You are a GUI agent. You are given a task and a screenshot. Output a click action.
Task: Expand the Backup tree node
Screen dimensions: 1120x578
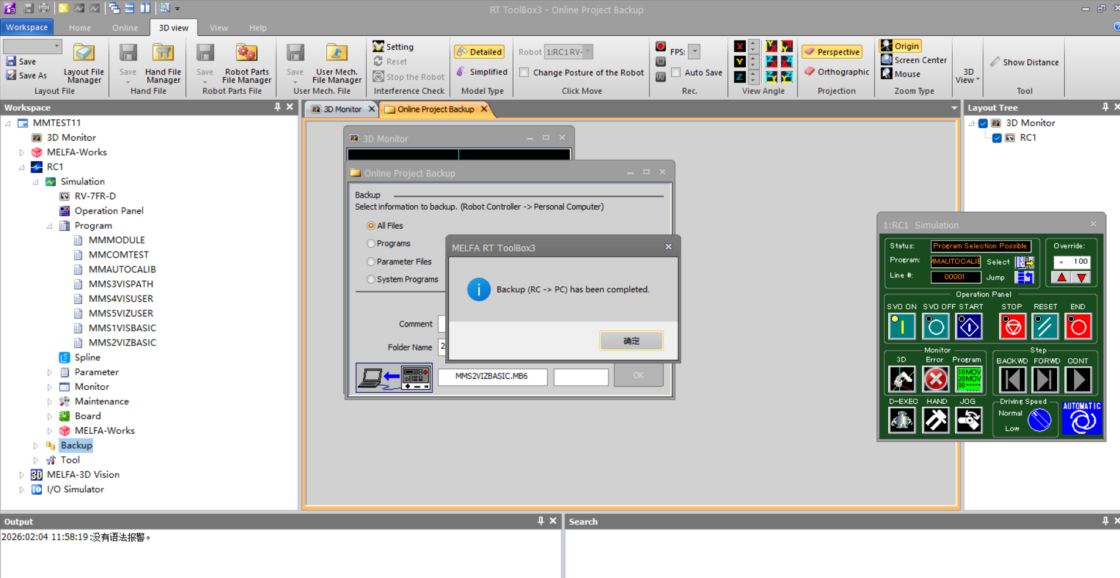[36, 446]
